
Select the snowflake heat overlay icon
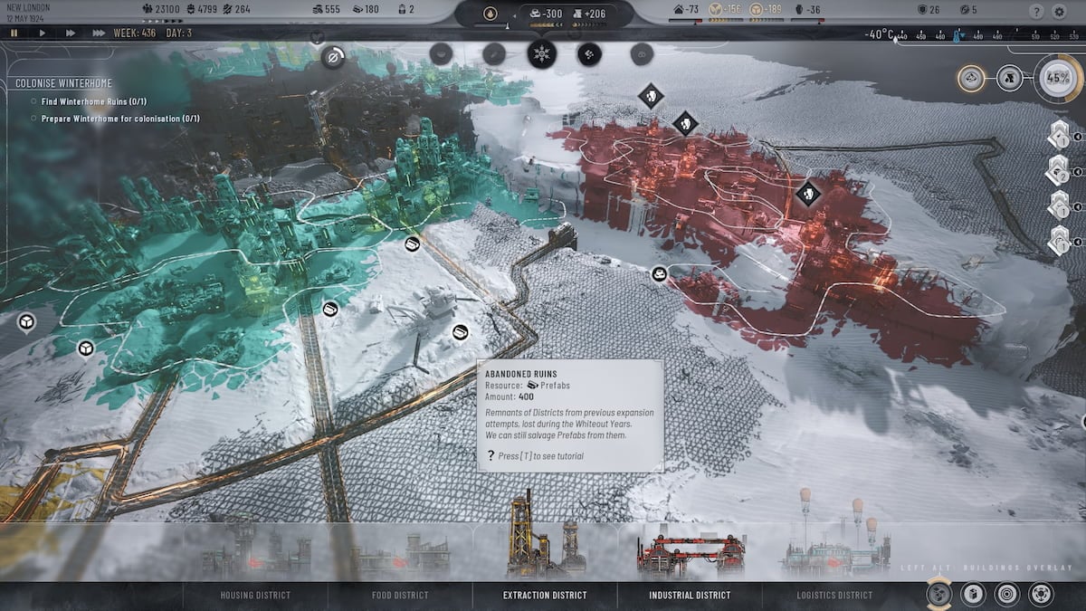point(540,56)
